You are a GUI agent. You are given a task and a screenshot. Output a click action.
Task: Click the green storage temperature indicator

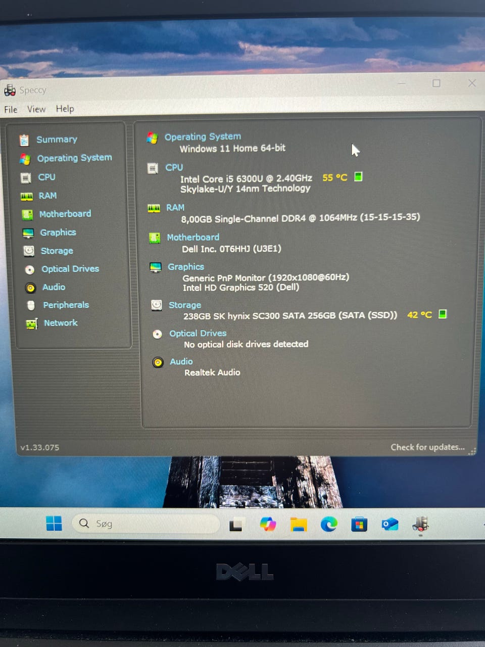pos(443,314)
